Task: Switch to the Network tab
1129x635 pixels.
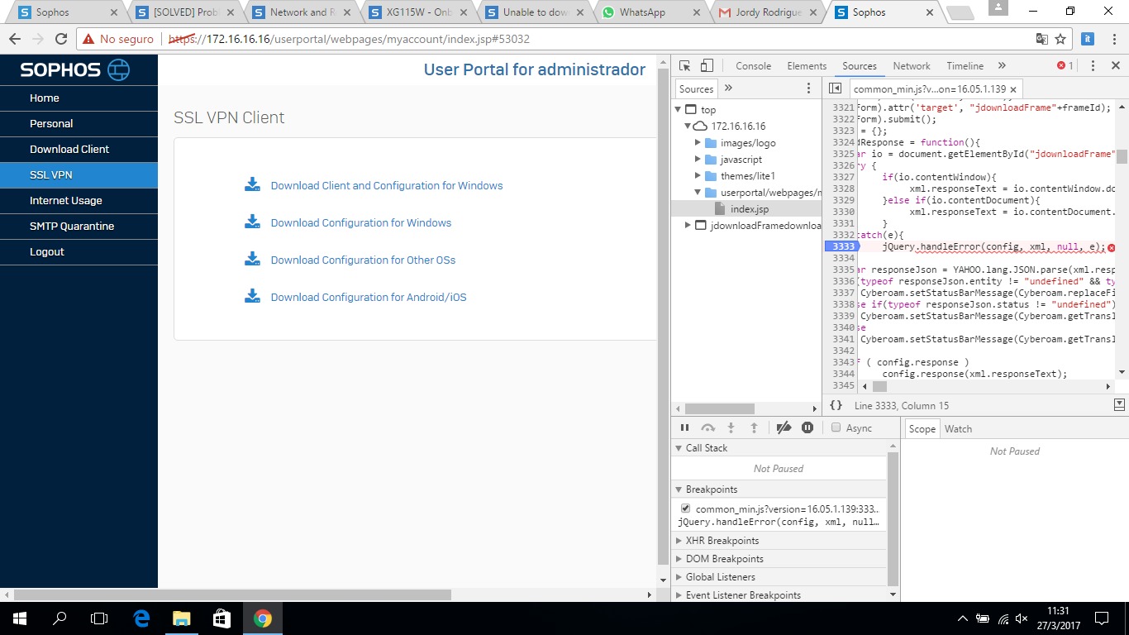Action: (912, 66)
